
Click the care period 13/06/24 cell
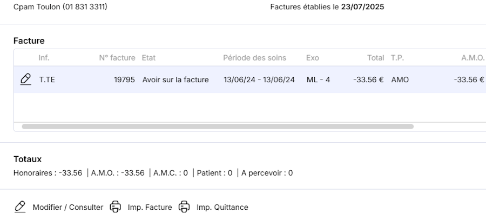pos(259,80)
